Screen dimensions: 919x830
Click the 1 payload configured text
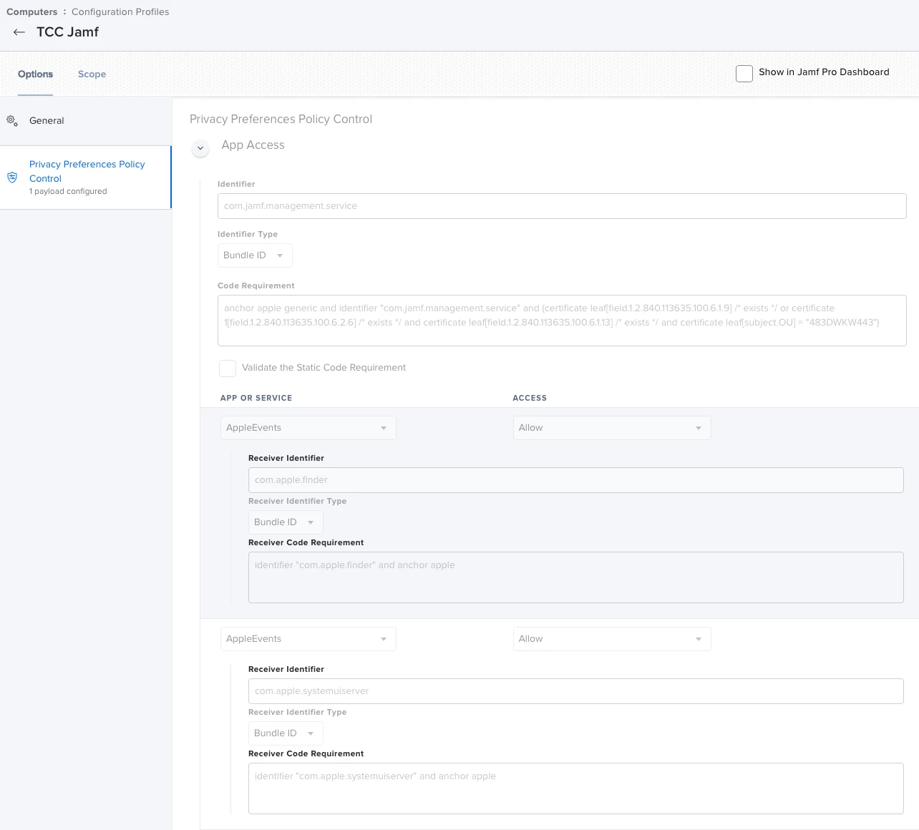(68, 192)
